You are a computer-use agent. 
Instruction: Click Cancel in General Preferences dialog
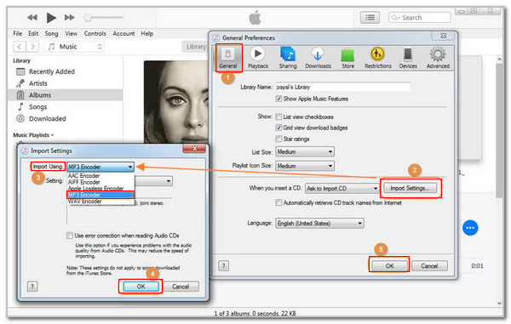(x=429, y=266)
